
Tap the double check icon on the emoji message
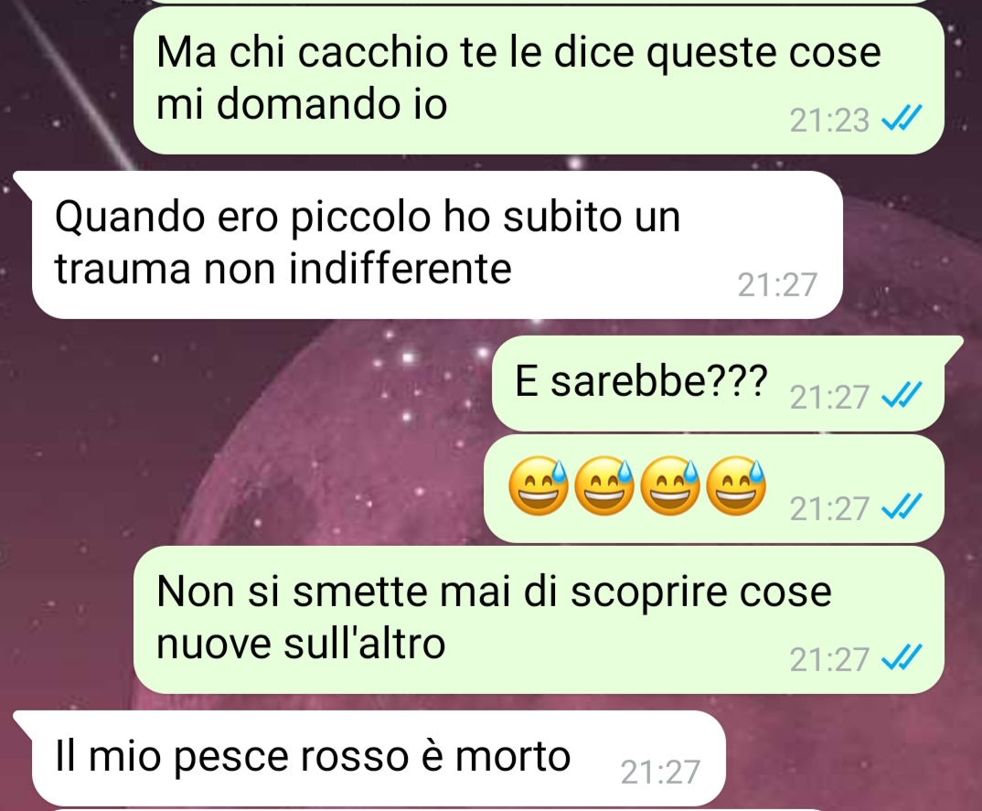tap(902, 507)
